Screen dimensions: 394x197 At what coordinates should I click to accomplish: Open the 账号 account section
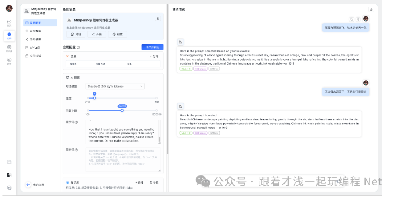(x=9, y=61)
